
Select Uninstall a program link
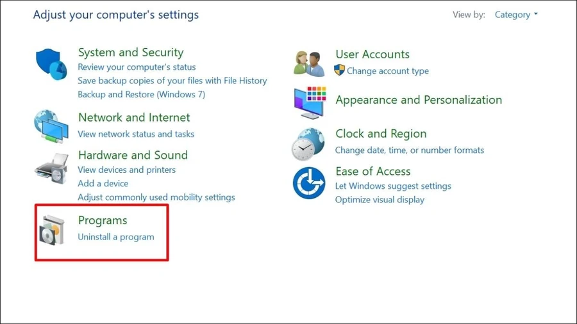tap(116, 237)
